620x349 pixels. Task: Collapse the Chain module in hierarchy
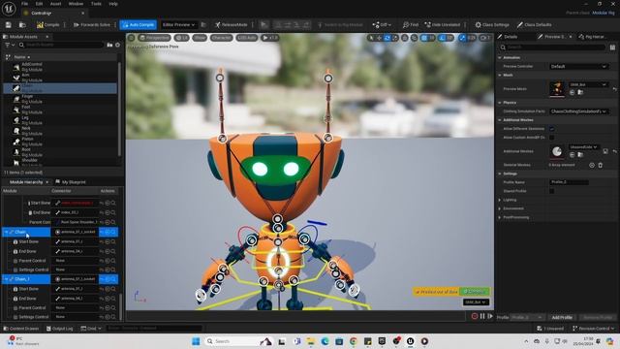[x=7, y=232]
